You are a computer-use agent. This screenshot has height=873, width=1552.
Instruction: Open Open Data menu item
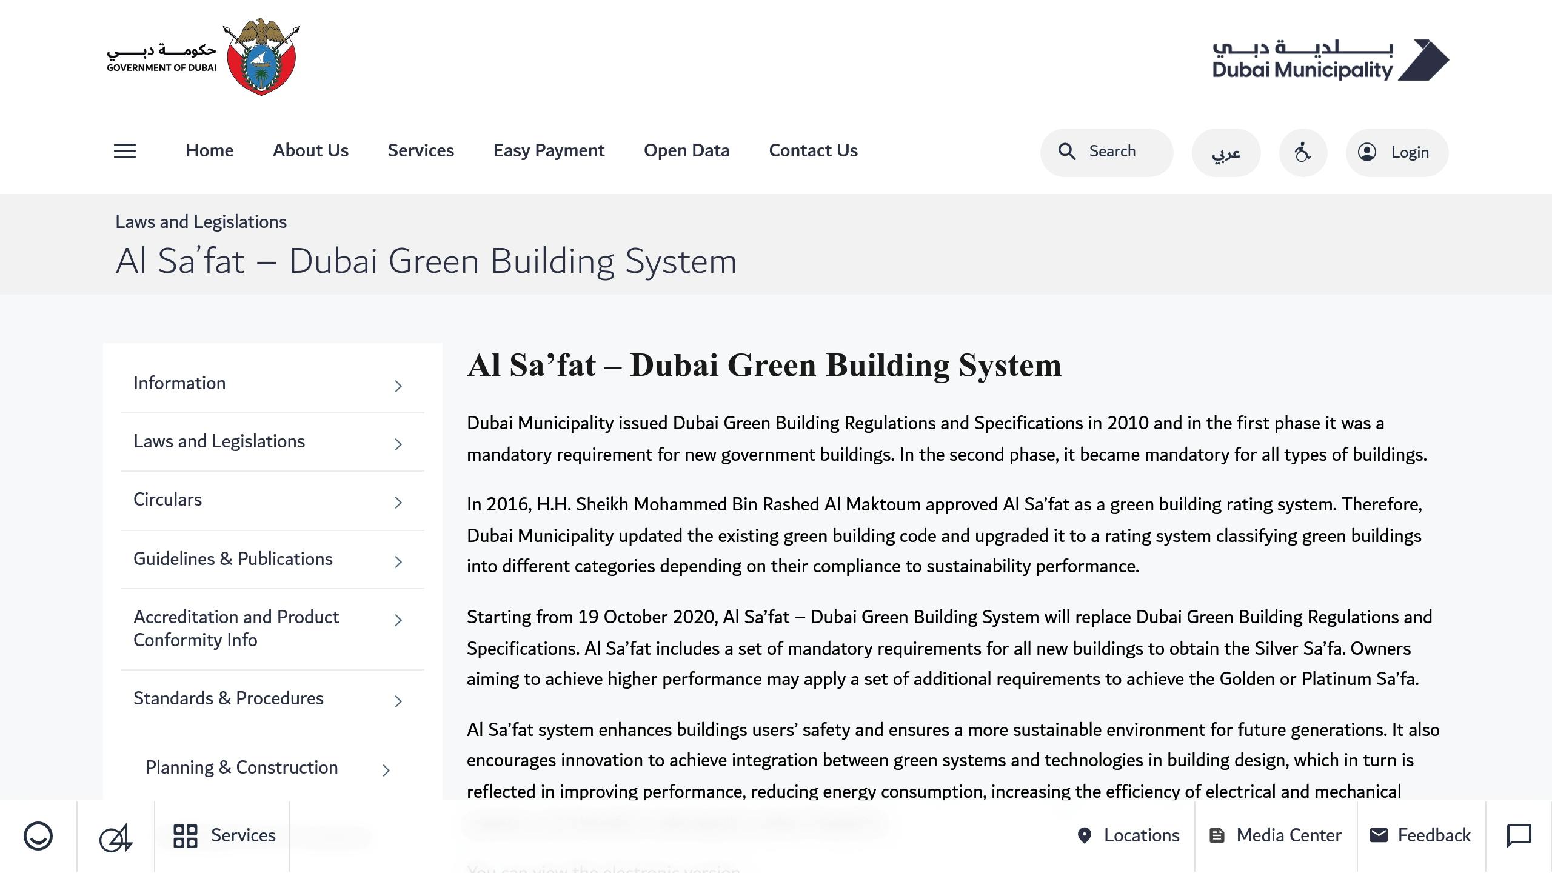686,150
